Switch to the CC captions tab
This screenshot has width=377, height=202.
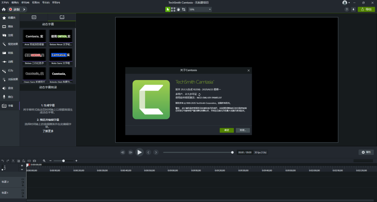click(34, 17)
